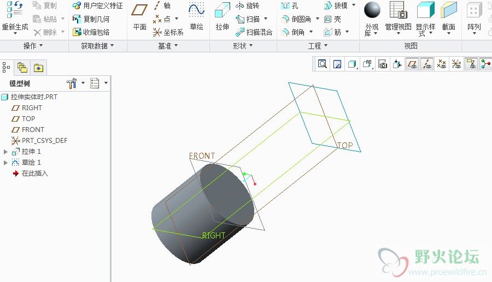
Task: Switch to Folder Browser tab
Action: click(x=22, y=68)
